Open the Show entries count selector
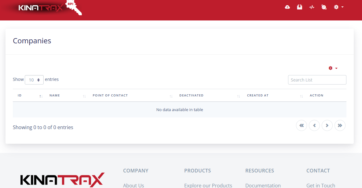362x188 pixels. (34, 80)
